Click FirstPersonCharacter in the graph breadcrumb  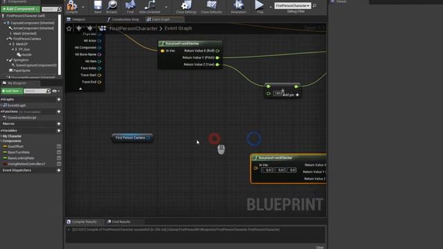coord(134,28)
